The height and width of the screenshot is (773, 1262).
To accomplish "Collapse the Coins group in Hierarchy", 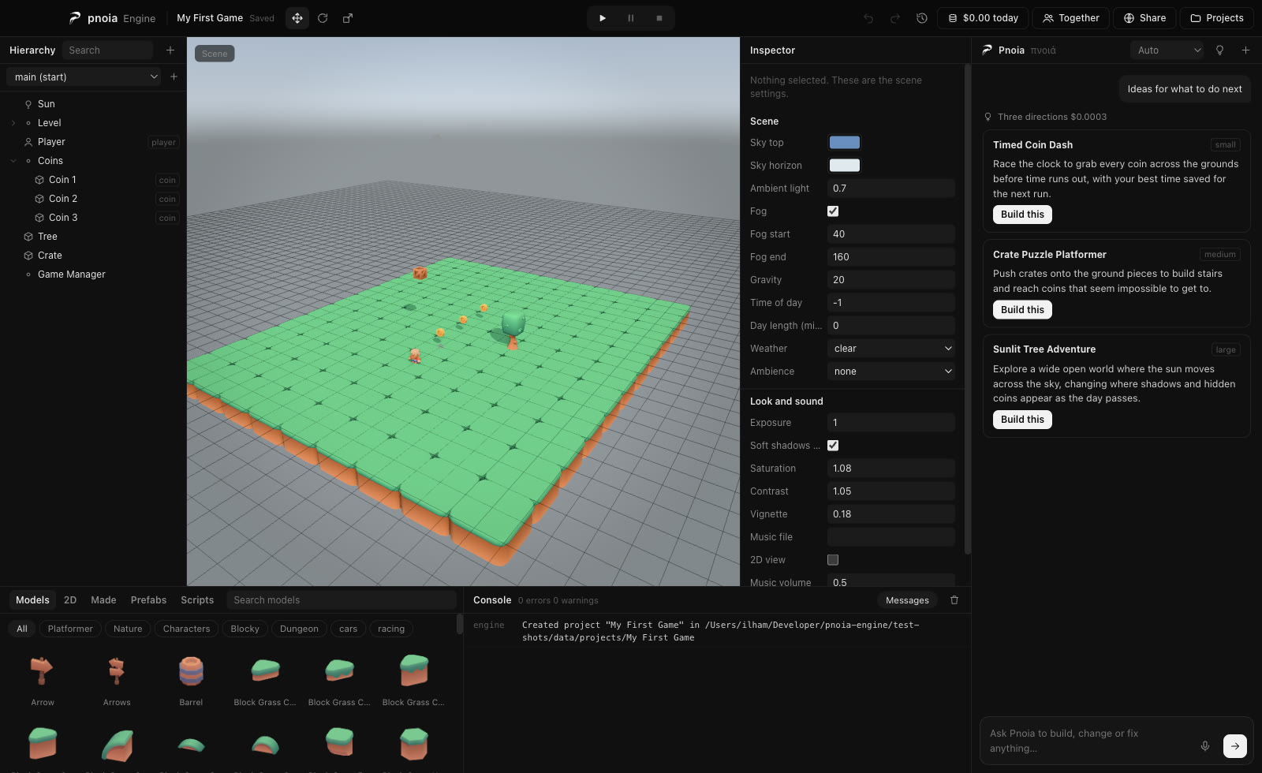I will pos(13,161).
